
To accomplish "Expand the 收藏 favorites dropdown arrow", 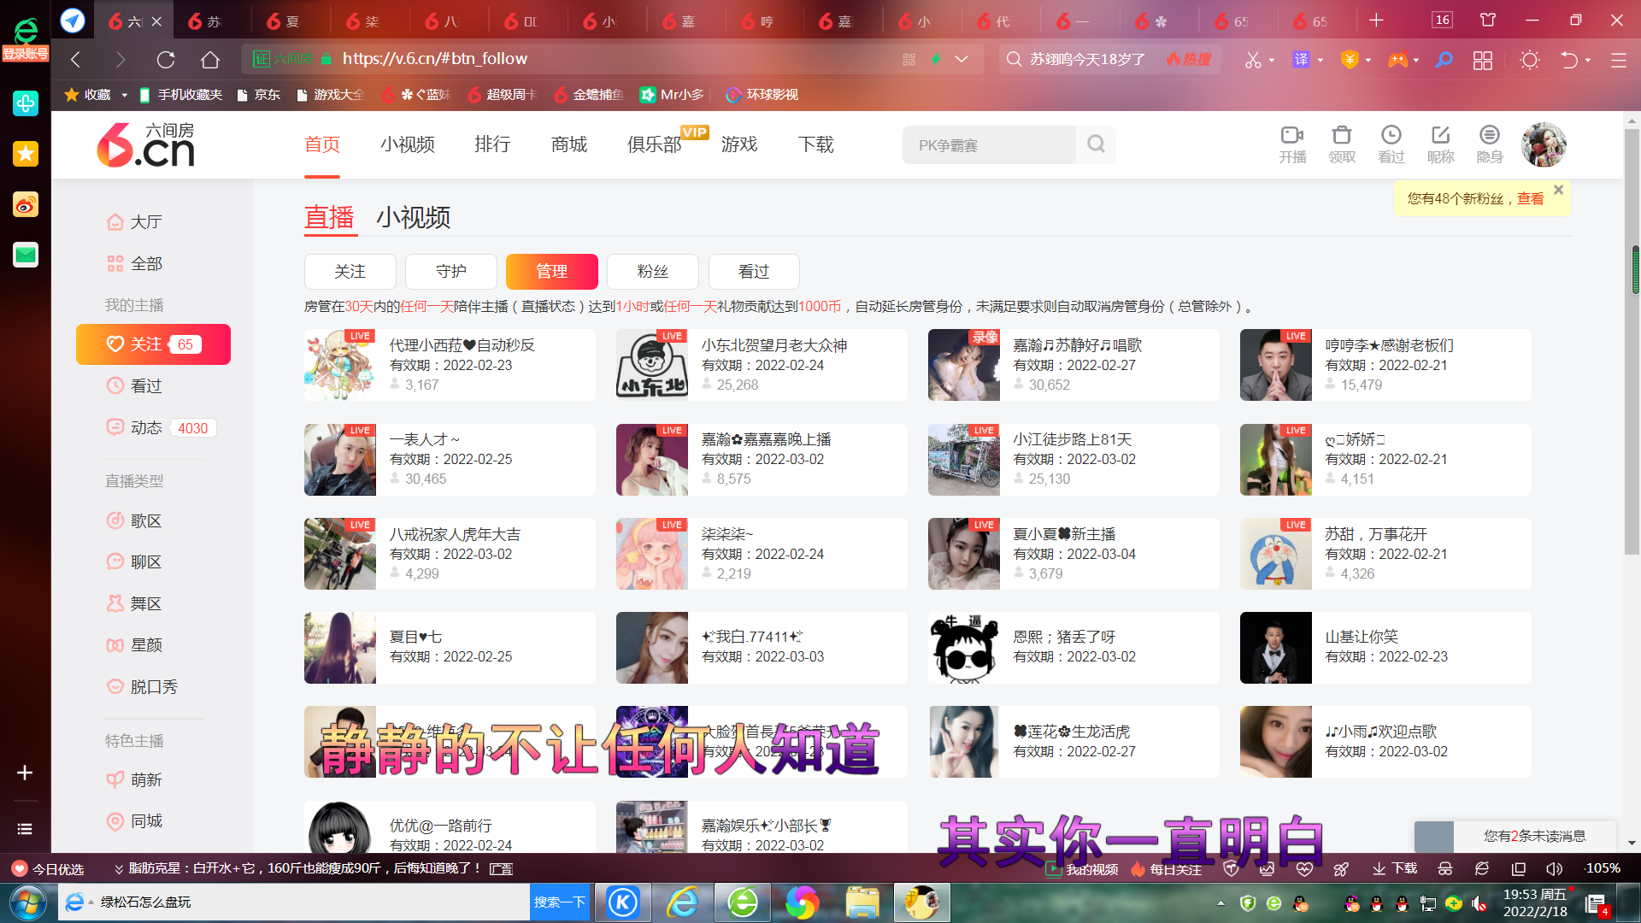I will pos(125,95).
